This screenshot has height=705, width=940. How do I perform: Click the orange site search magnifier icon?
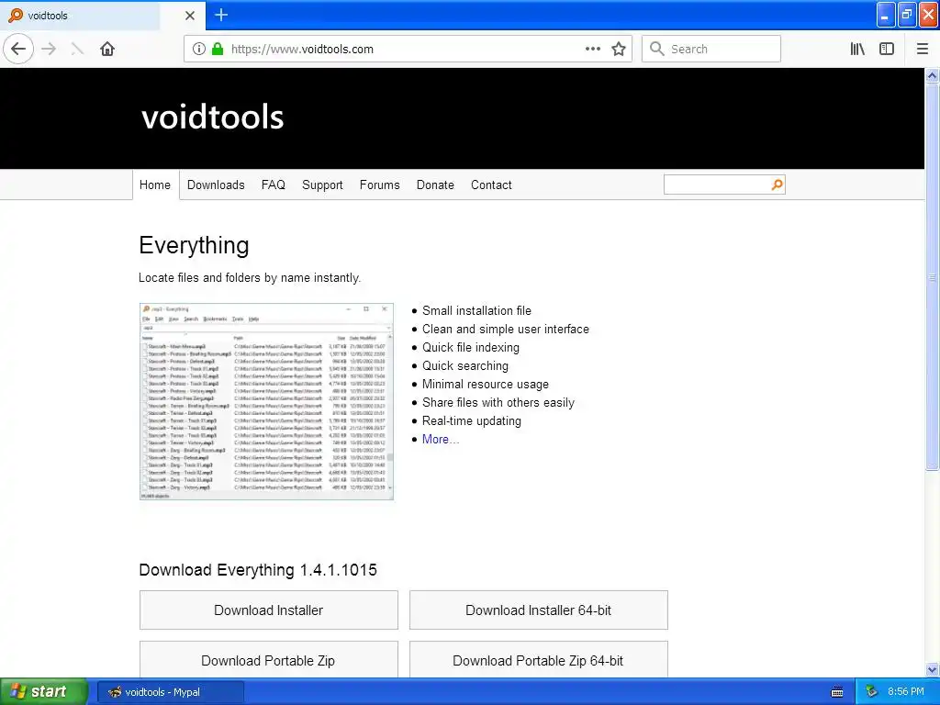coord(777,185)
